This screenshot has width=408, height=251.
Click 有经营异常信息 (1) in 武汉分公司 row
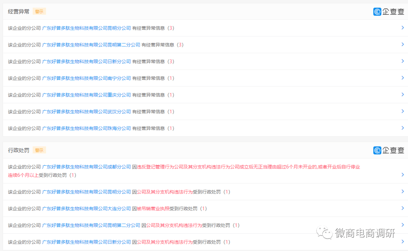153,111
